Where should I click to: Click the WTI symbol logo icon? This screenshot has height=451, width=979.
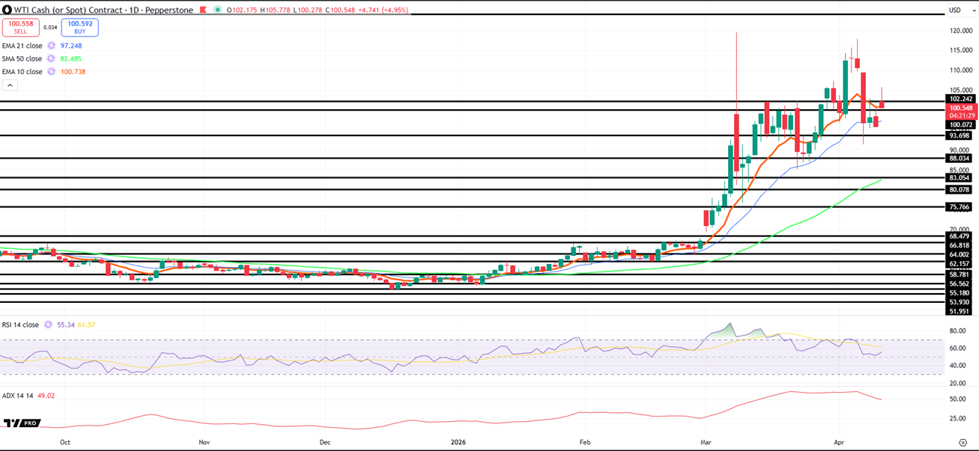coord(7,10)
